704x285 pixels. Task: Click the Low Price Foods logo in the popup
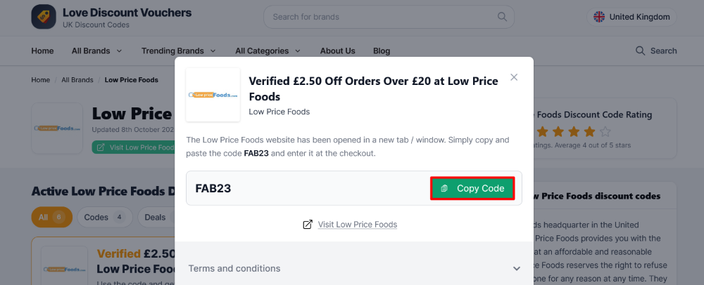(x=213, y=95)
